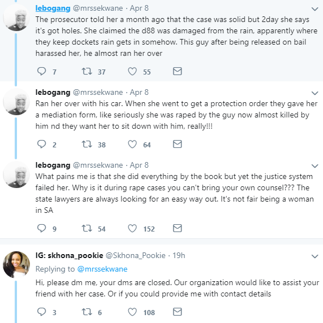This screenshot has width=323, height=323.
Task: Open the more-options chevron on Skhona_Pookie's reply
Action: (315, 256)
